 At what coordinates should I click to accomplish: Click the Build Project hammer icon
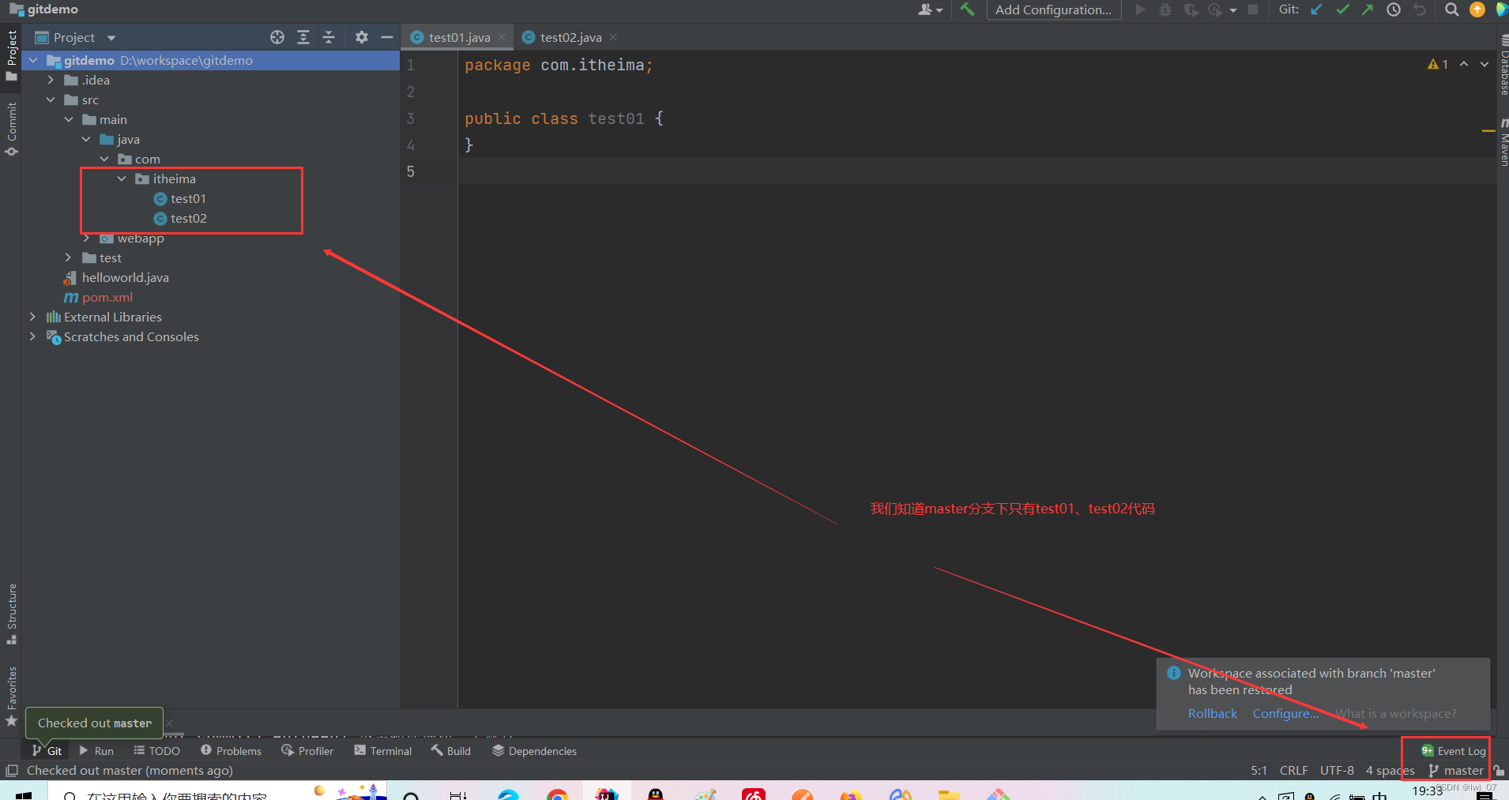pos(967,9)
